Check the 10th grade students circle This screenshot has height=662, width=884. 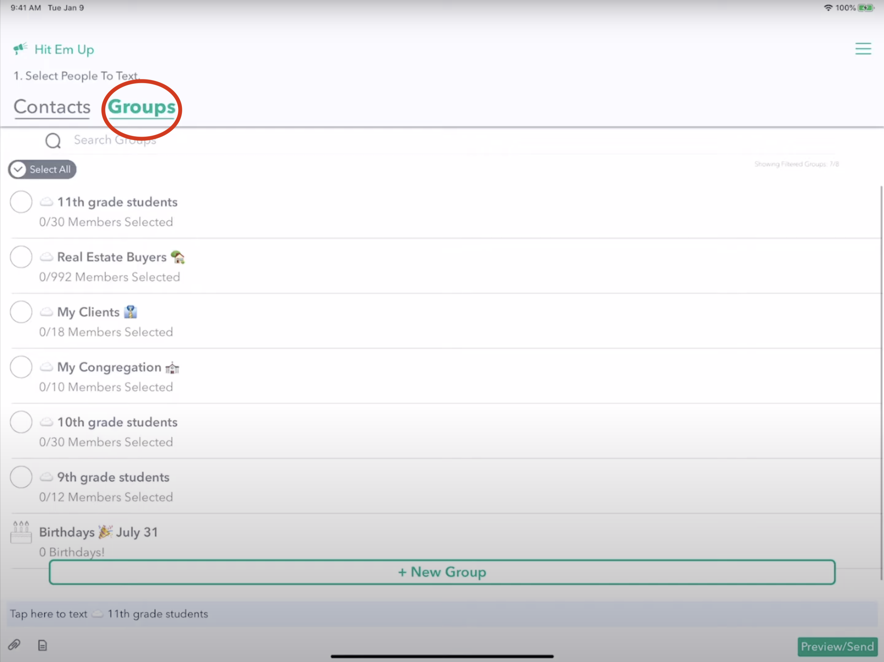coord(21,422)
